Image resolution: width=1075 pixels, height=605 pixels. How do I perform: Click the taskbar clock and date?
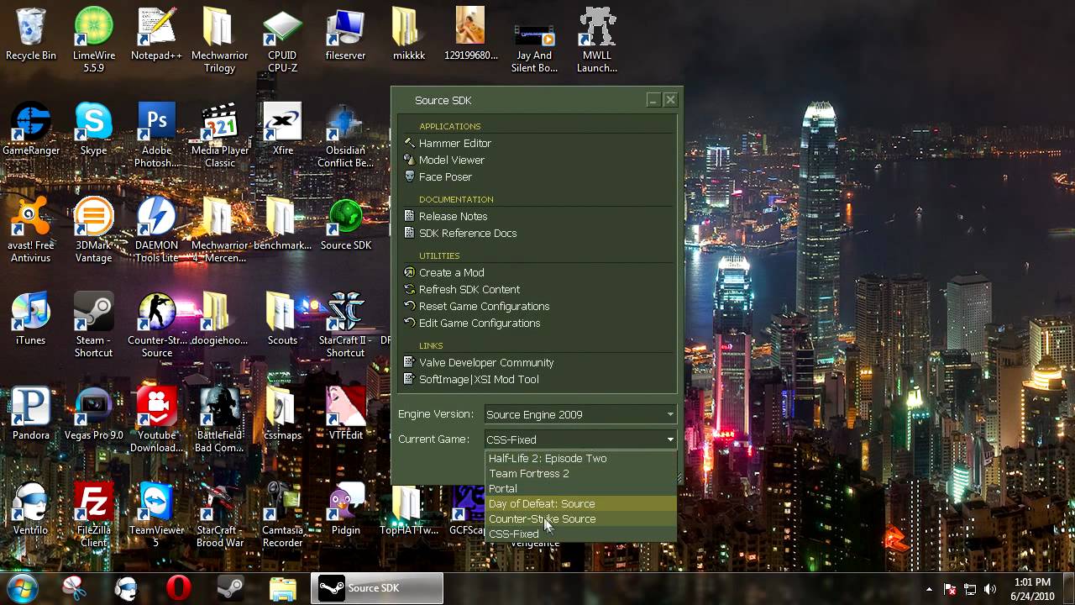1032,588
